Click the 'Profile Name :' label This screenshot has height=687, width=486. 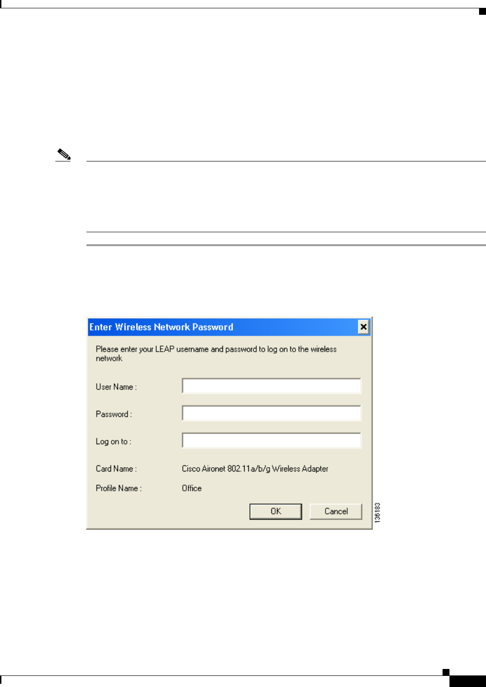click(x=118, y=488)
